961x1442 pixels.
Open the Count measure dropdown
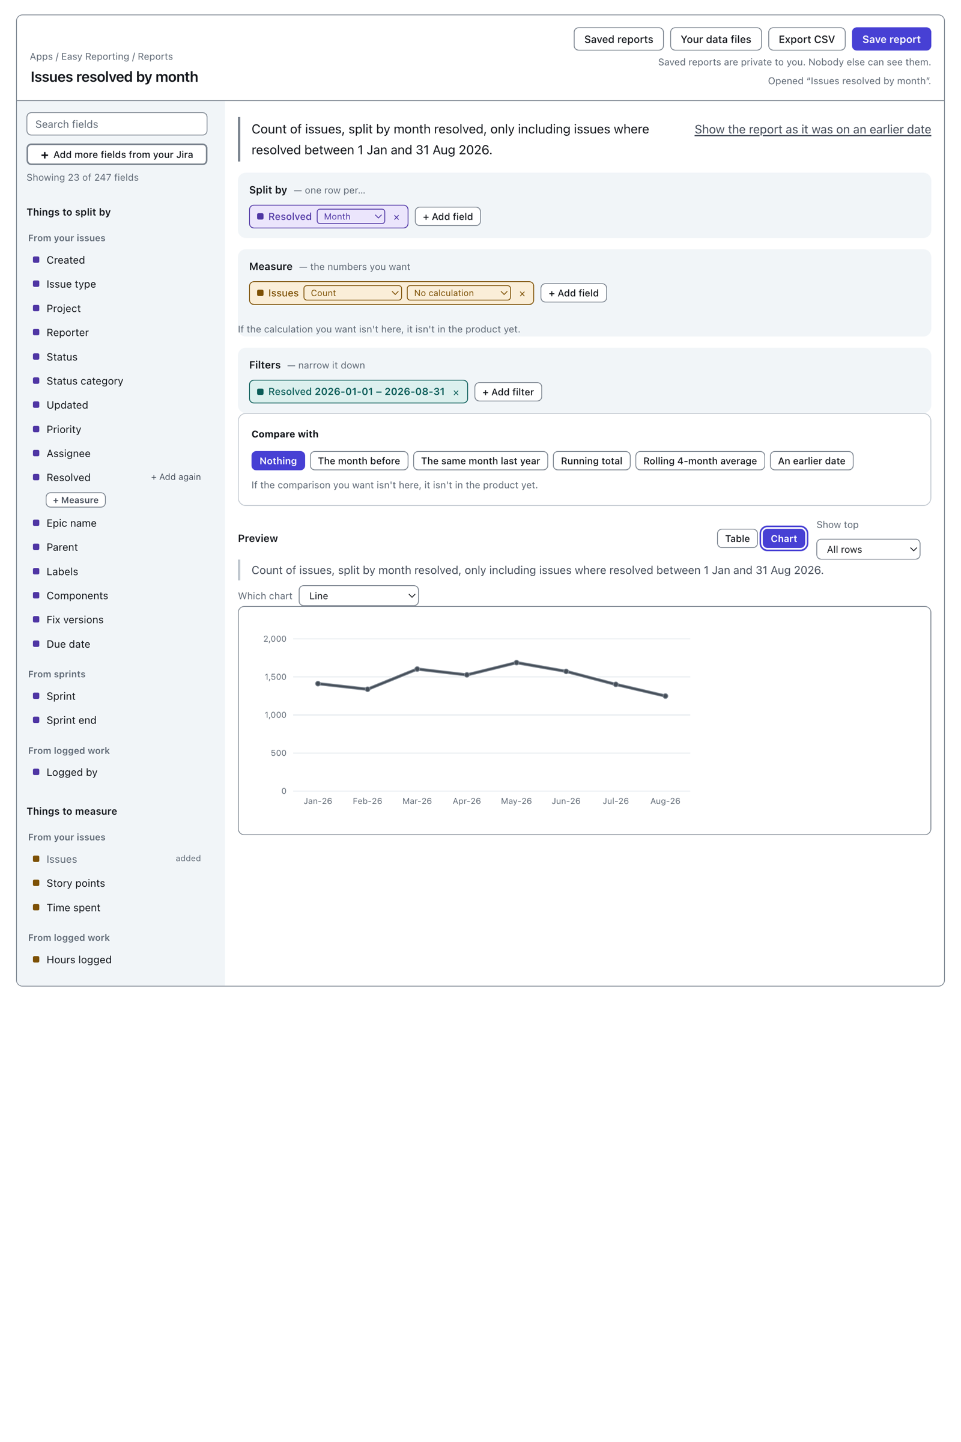(353, 293)
